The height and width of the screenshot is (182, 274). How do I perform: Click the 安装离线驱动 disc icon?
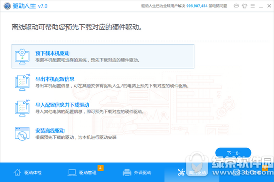[22, 133]
